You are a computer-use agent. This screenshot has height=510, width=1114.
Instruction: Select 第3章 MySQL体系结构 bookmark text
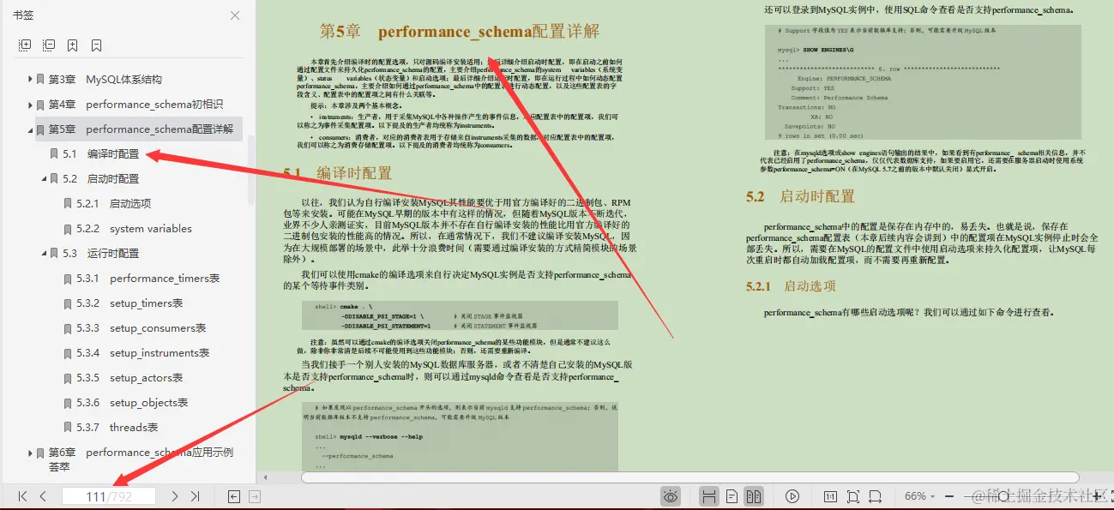105,80
